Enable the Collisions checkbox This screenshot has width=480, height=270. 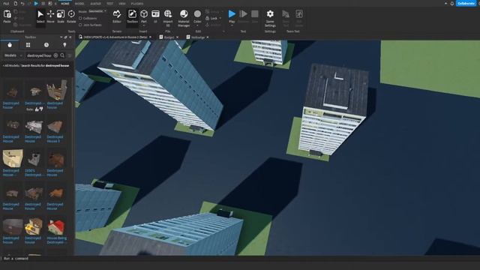80,18
